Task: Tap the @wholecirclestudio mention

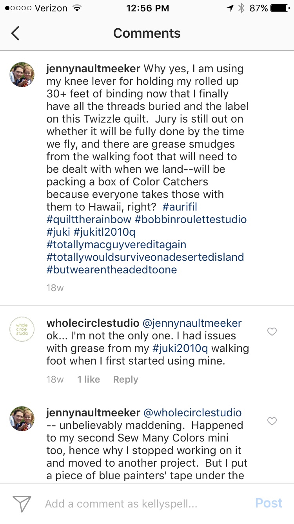Action: point(192,412)
